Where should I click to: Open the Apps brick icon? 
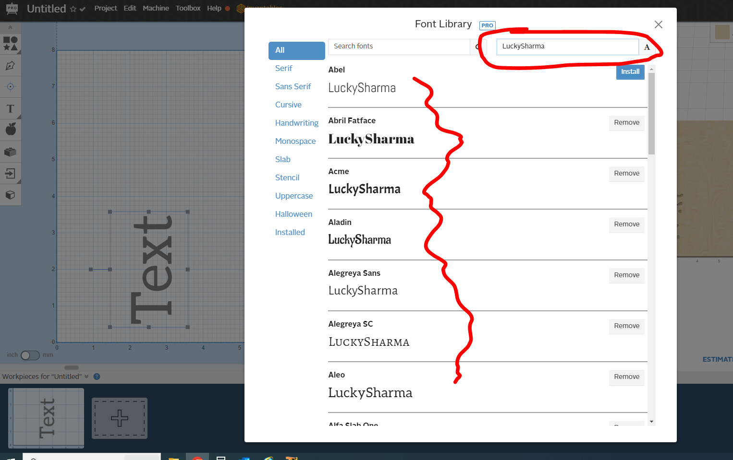pyautogui.click(x=11, y=152)
